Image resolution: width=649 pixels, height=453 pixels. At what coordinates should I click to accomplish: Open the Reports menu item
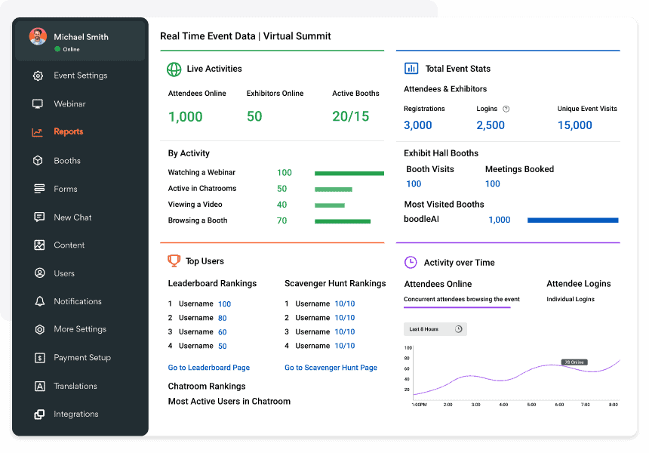pos(68,132)
